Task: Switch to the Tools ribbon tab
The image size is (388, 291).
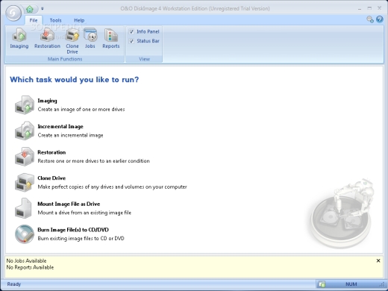Action: [55, 20]
